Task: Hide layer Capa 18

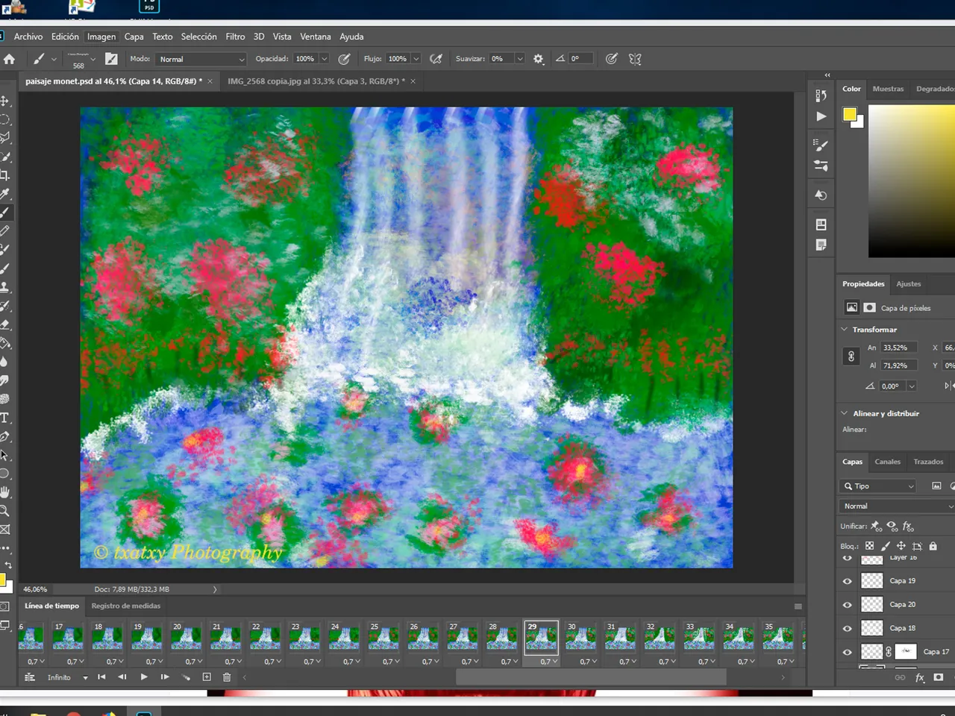Action: coord(847,629)
